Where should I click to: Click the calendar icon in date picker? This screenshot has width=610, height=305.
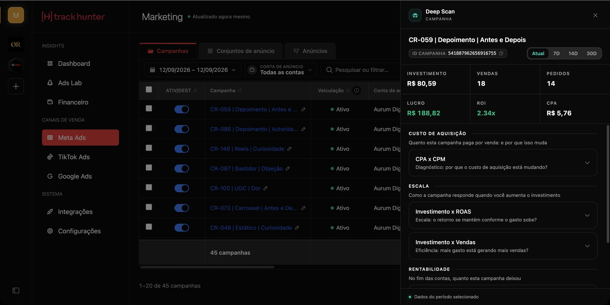152,70
